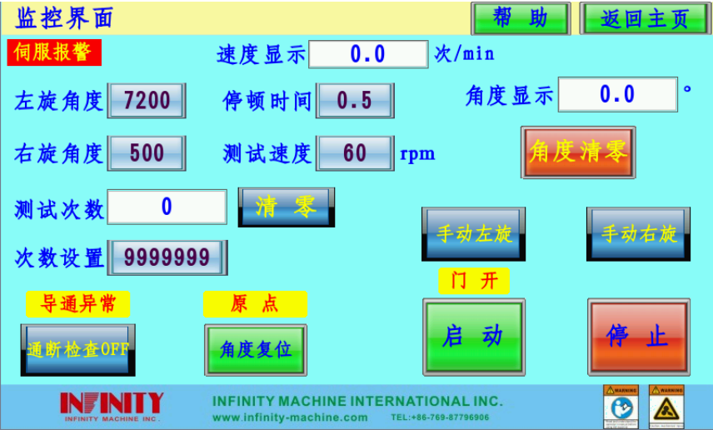The height and width of the screenshot is (430, 713).
Task: Edit the 测试速度 value 60
Action: (355, 153)
